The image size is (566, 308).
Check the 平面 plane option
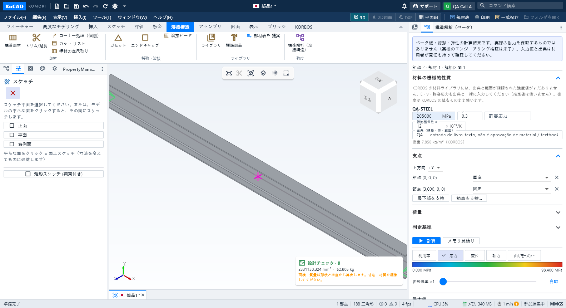(54, 135)
